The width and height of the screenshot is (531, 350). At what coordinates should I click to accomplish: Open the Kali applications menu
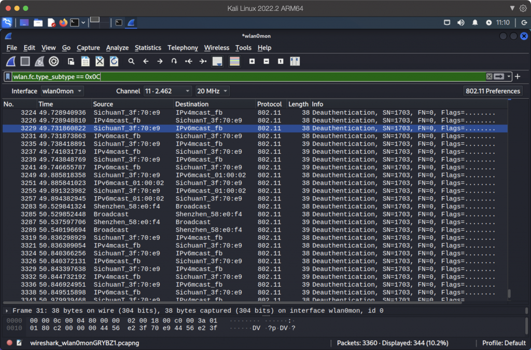pos(7,23)
